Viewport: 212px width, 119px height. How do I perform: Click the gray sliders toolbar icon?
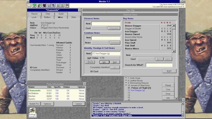pos(49,5)
